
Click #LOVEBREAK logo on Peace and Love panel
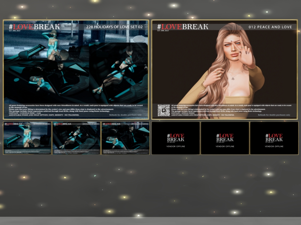click(183, 27)
